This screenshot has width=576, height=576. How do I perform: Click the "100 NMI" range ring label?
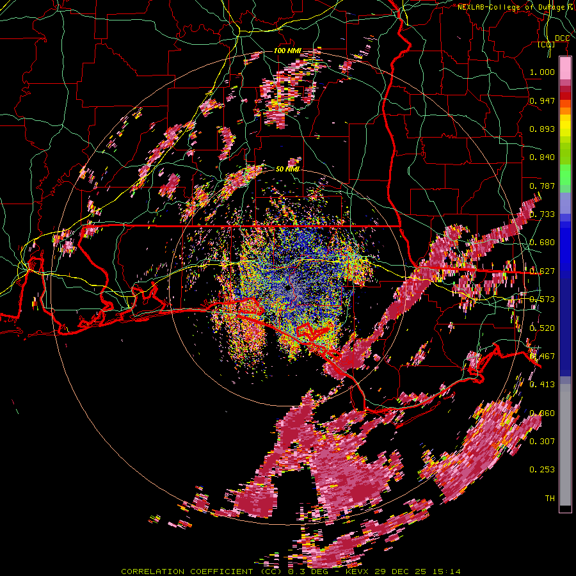pyautogui.click(x=287, y=51)
